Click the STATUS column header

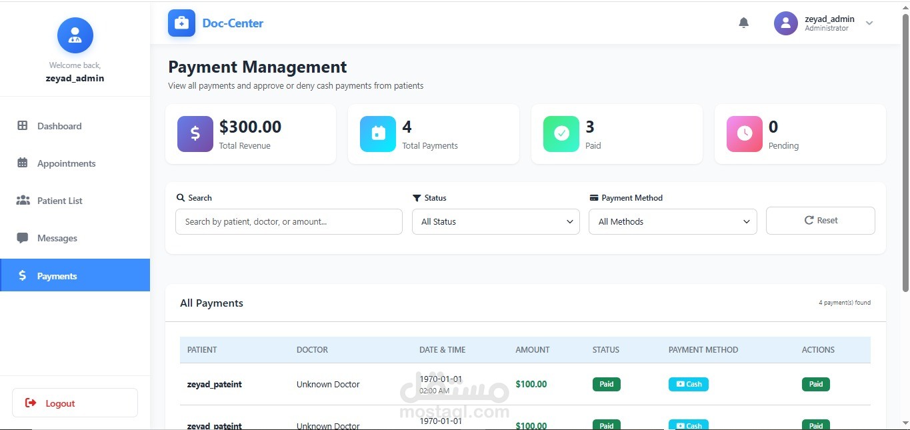[x=606, y=350]
